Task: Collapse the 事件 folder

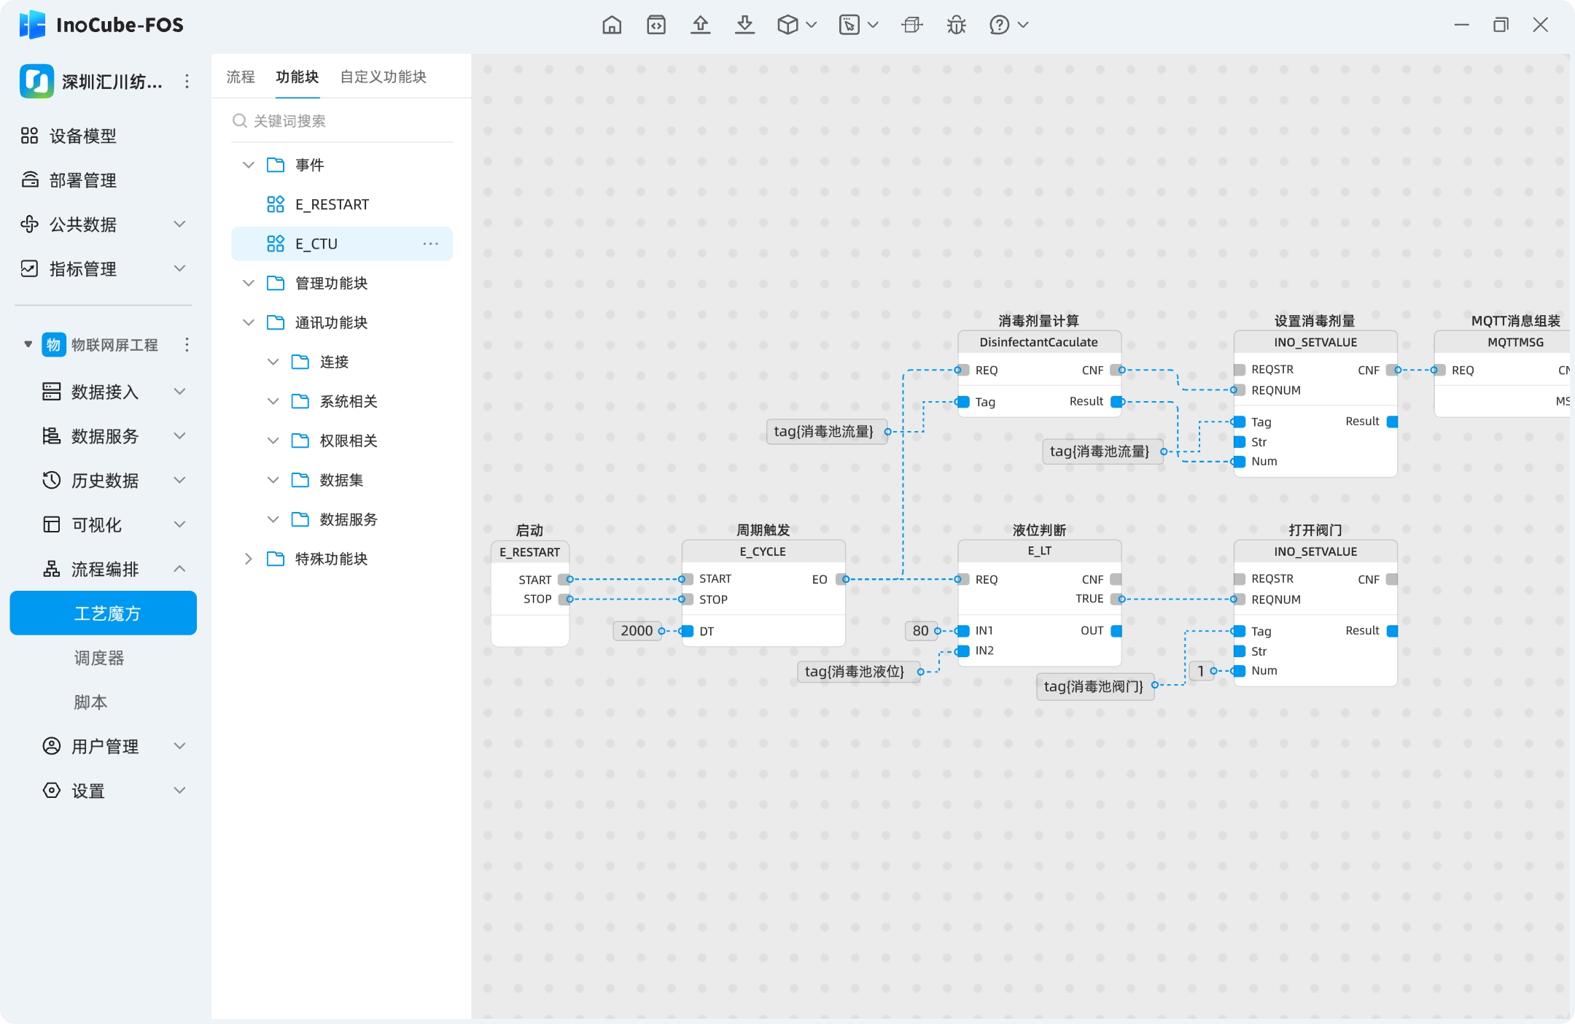Action: (x=249, y=165)
